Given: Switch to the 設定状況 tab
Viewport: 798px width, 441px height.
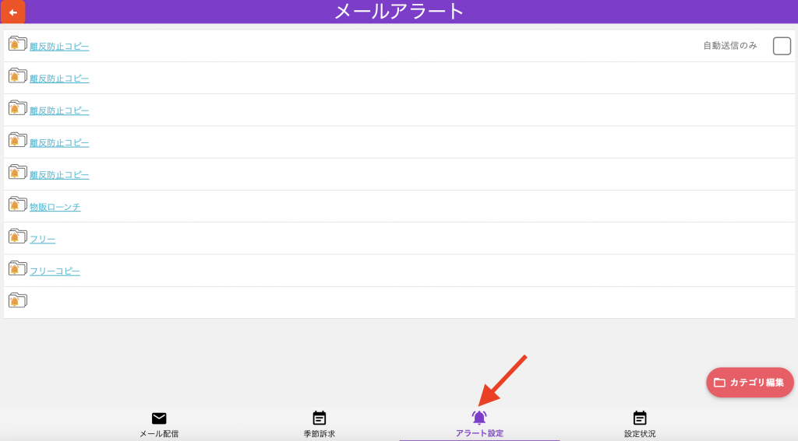Looking at the screenshot, I should [640, 425].
